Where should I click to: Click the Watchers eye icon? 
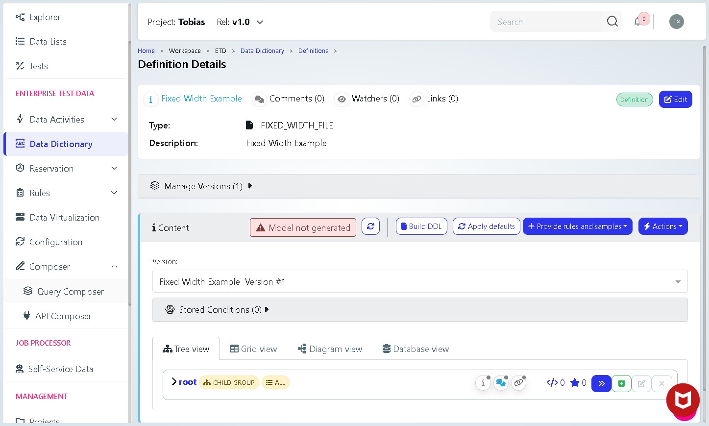(x=342, y=100)
